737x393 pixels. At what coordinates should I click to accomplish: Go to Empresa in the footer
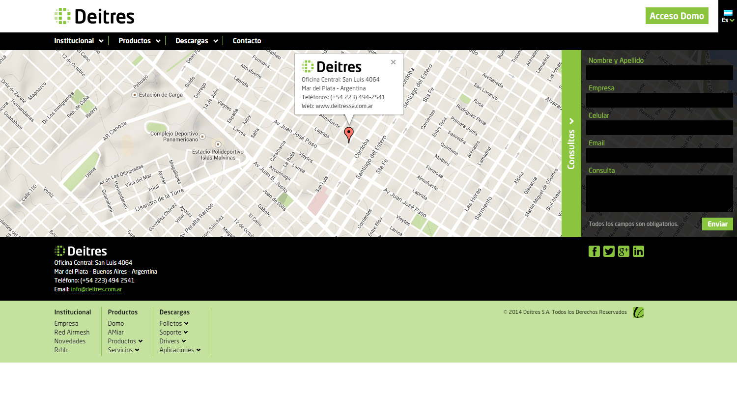coord(66,323)
